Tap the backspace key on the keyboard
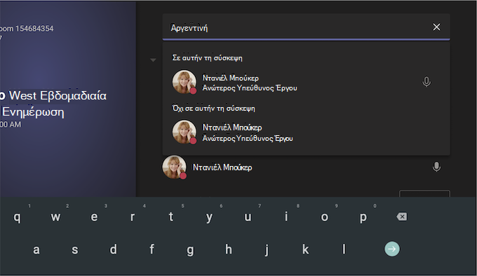Image resolution: width=477 pixels, height=276 pixels. click(401, 216)
